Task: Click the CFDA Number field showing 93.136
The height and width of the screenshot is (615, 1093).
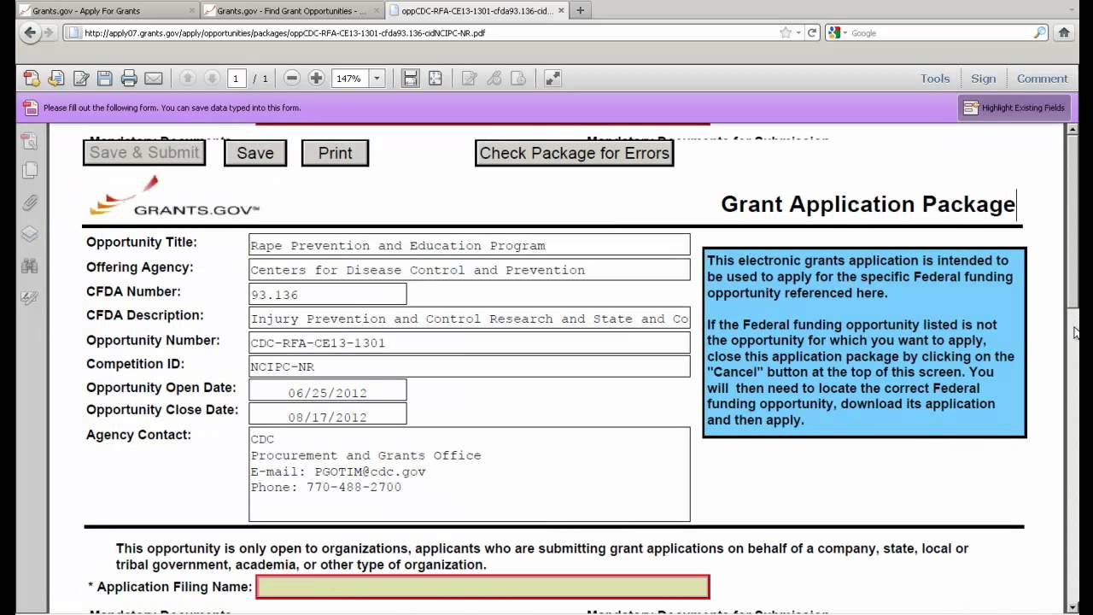Action: tap(328, 295)
